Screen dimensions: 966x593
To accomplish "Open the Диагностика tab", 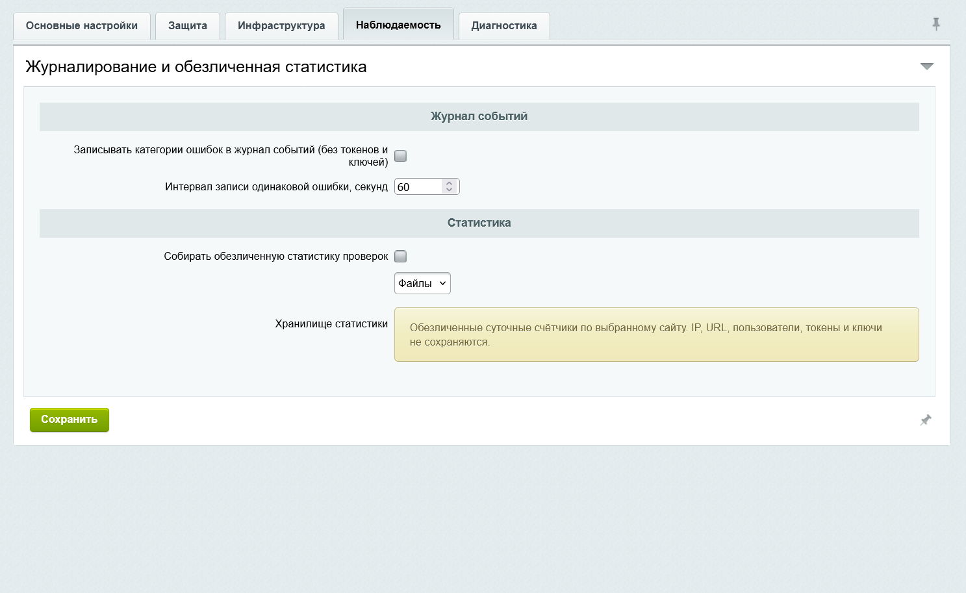I will coord(504,26).
